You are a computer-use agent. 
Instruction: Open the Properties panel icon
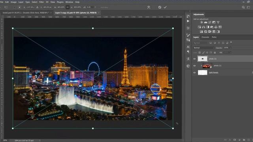[x=188, y=28]
